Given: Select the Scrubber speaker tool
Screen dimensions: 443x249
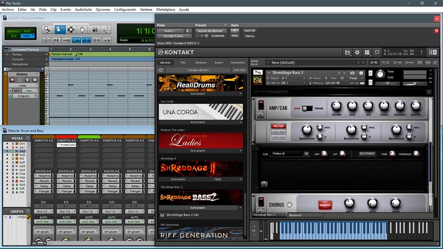Looking at the screenshot, I should 95,30.
